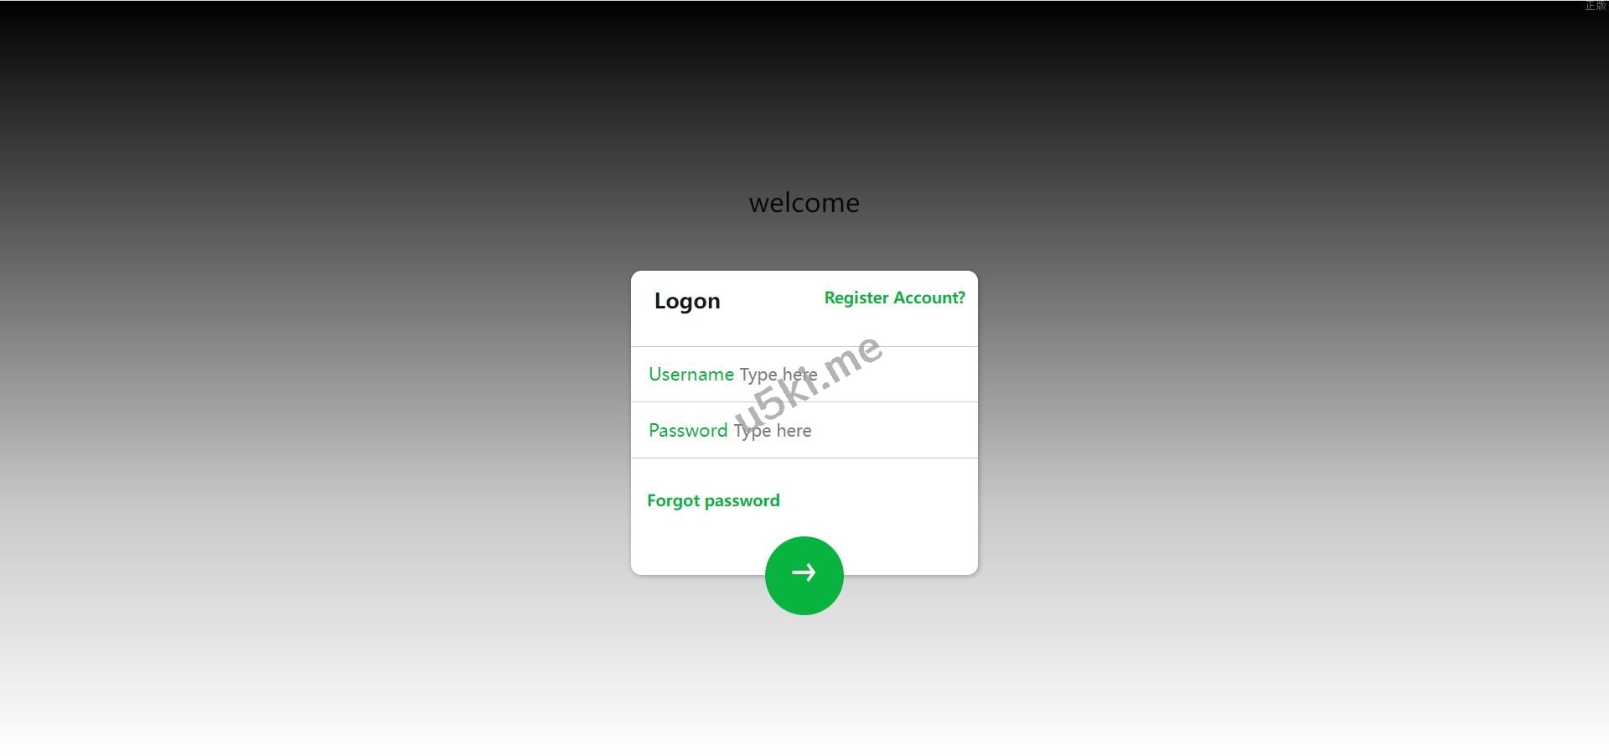
Task: Click the Password 'Type here' placeholder
Action: point(773,430)
